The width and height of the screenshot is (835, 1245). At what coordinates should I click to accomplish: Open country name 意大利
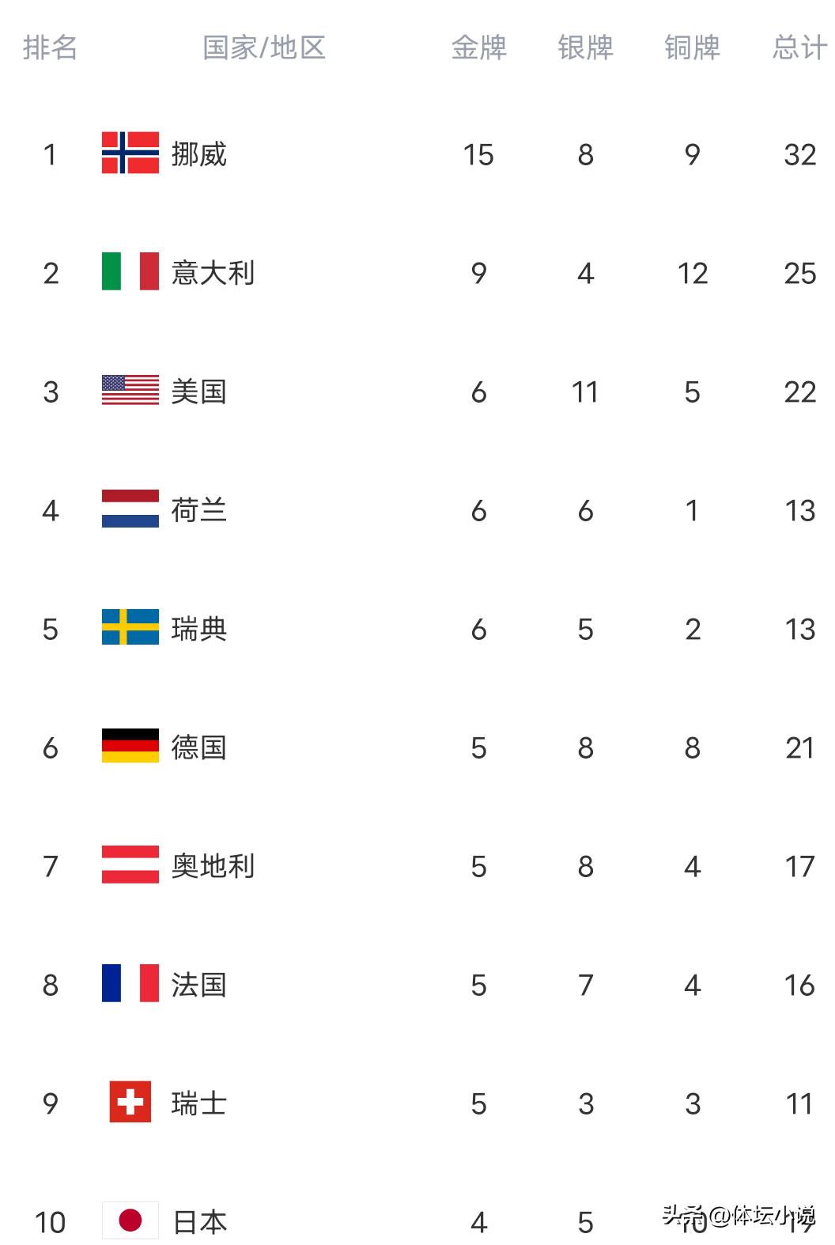[x=213, y=273]
